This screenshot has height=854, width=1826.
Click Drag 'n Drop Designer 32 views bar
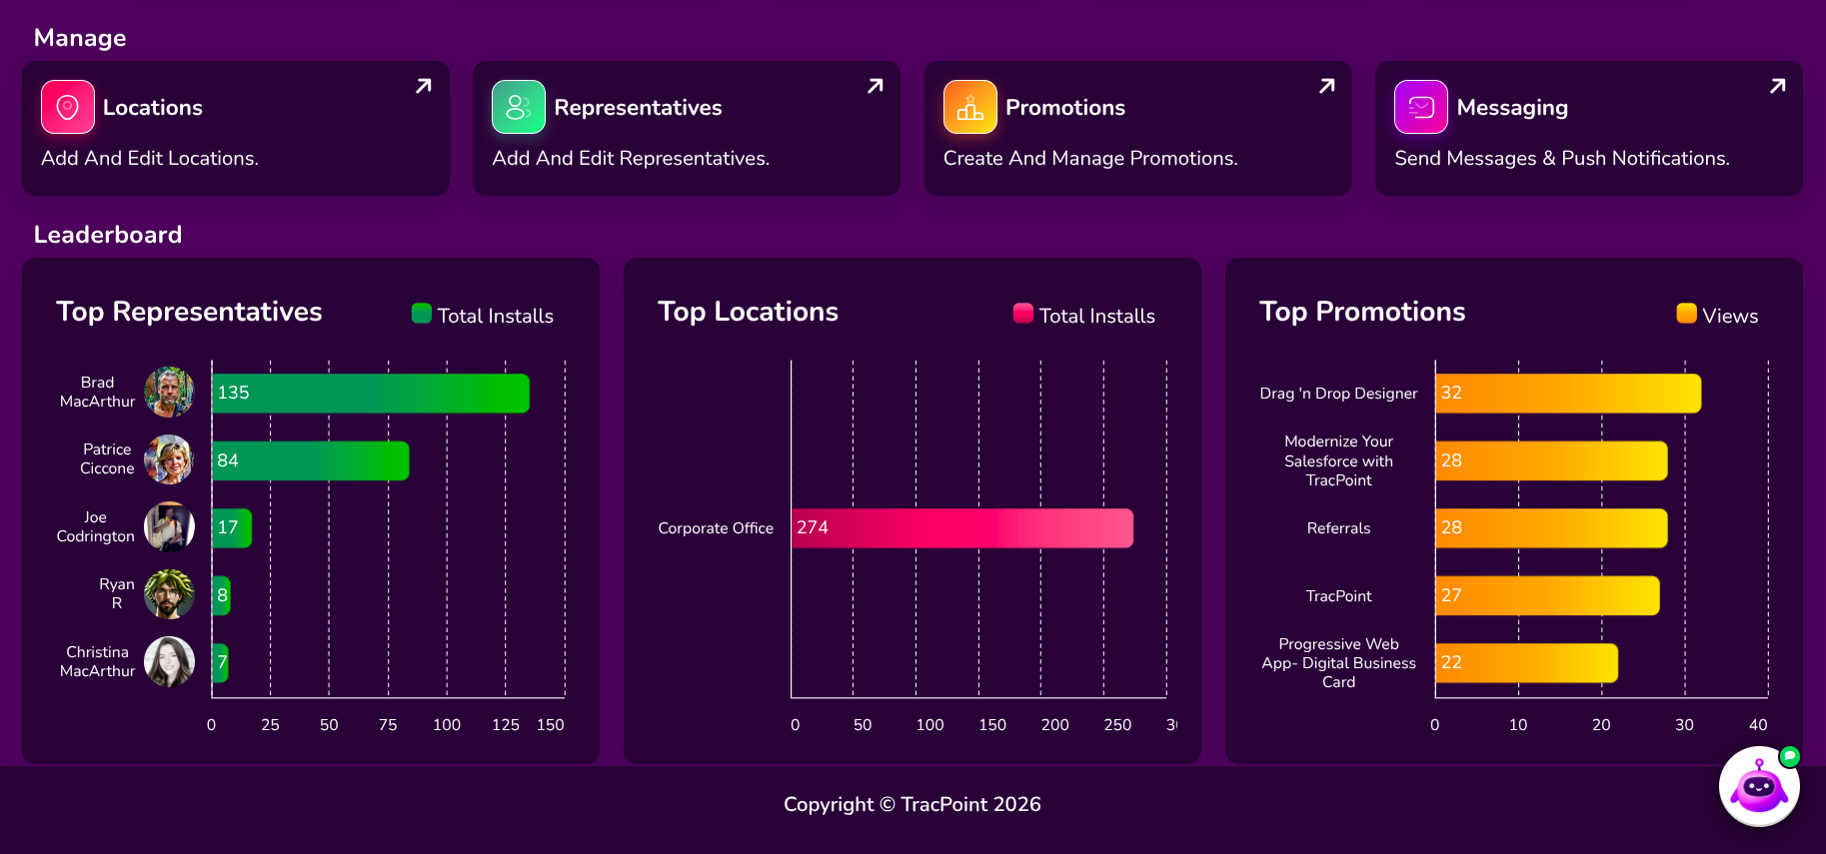1568,393
